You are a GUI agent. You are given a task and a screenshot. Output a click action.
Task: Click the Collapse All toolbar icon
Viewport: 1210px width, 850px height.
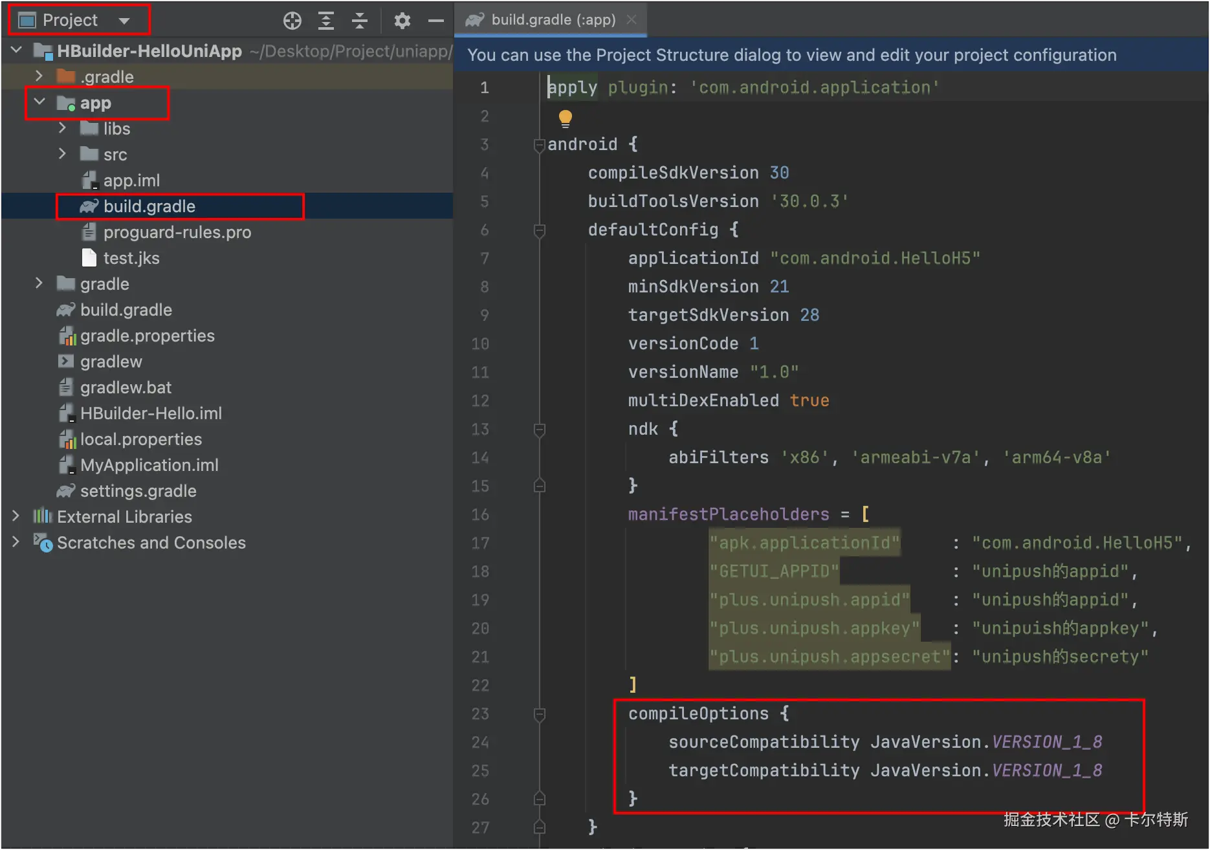pos(360,21)
